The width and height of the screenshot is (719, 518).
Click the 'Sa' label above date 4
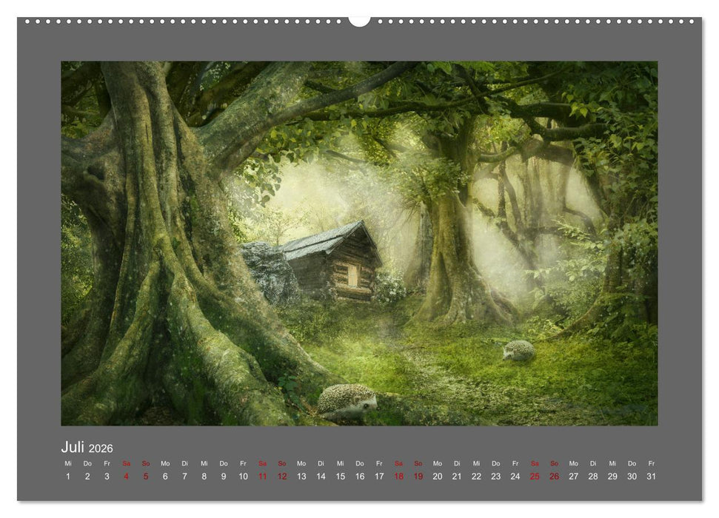pos(126,464)
